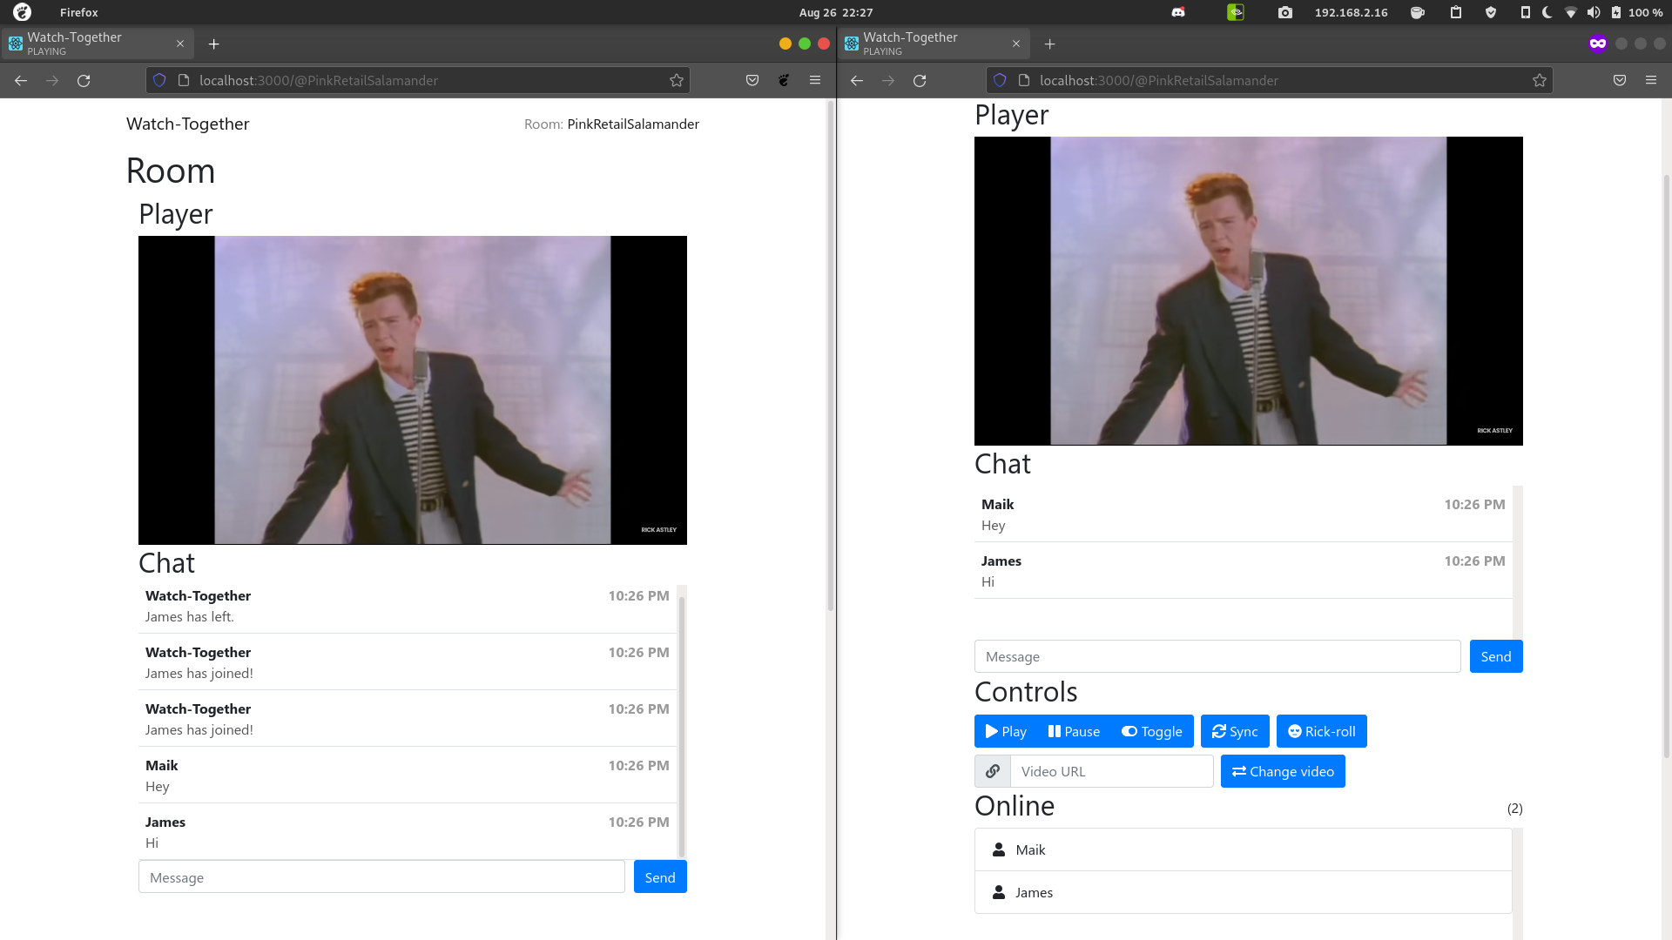Viewport: 1672px width, 940px height.
Task: Open the Wi-Fi network indicator
Action: click(1571, 12)
